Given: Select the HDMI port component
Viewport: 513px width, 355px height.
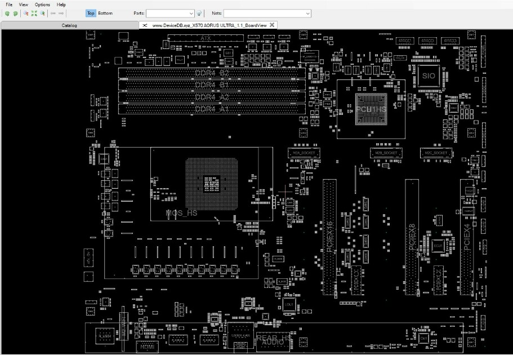Looking at the screenshot, I should pyautogui.click(x=147, y=347).
